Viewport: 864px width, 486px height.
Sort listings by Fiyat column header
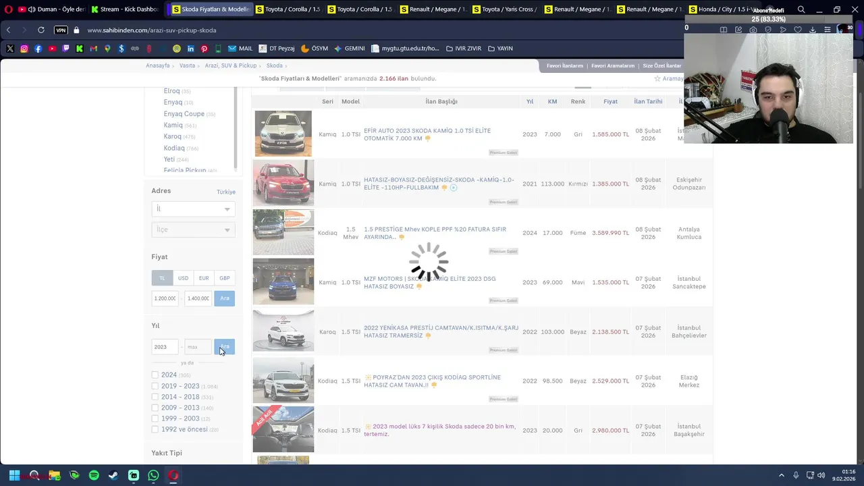coord(610,101)
